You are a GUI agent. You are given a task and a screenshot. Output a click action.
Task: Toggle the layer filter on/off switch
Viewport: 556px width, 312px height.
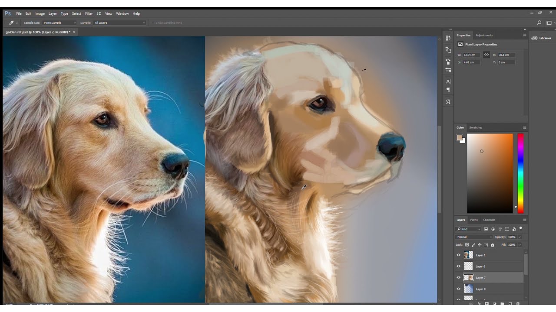point(521,228)
